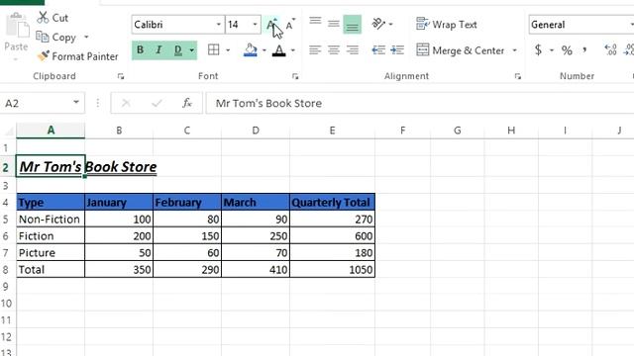Open the Accounting format dropdown arrow
The width and height of the screenshot is (634, 356).
[552, 50]
